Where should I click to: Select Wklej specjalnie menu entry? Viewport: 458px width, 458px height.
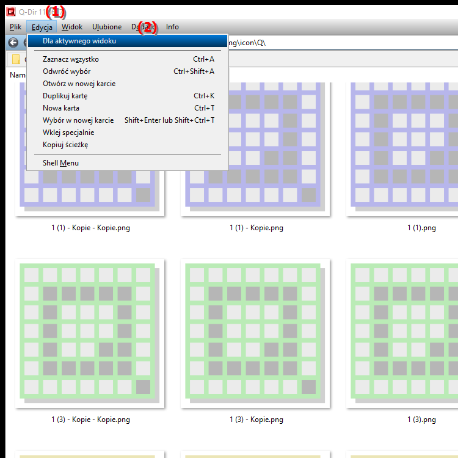128,133
